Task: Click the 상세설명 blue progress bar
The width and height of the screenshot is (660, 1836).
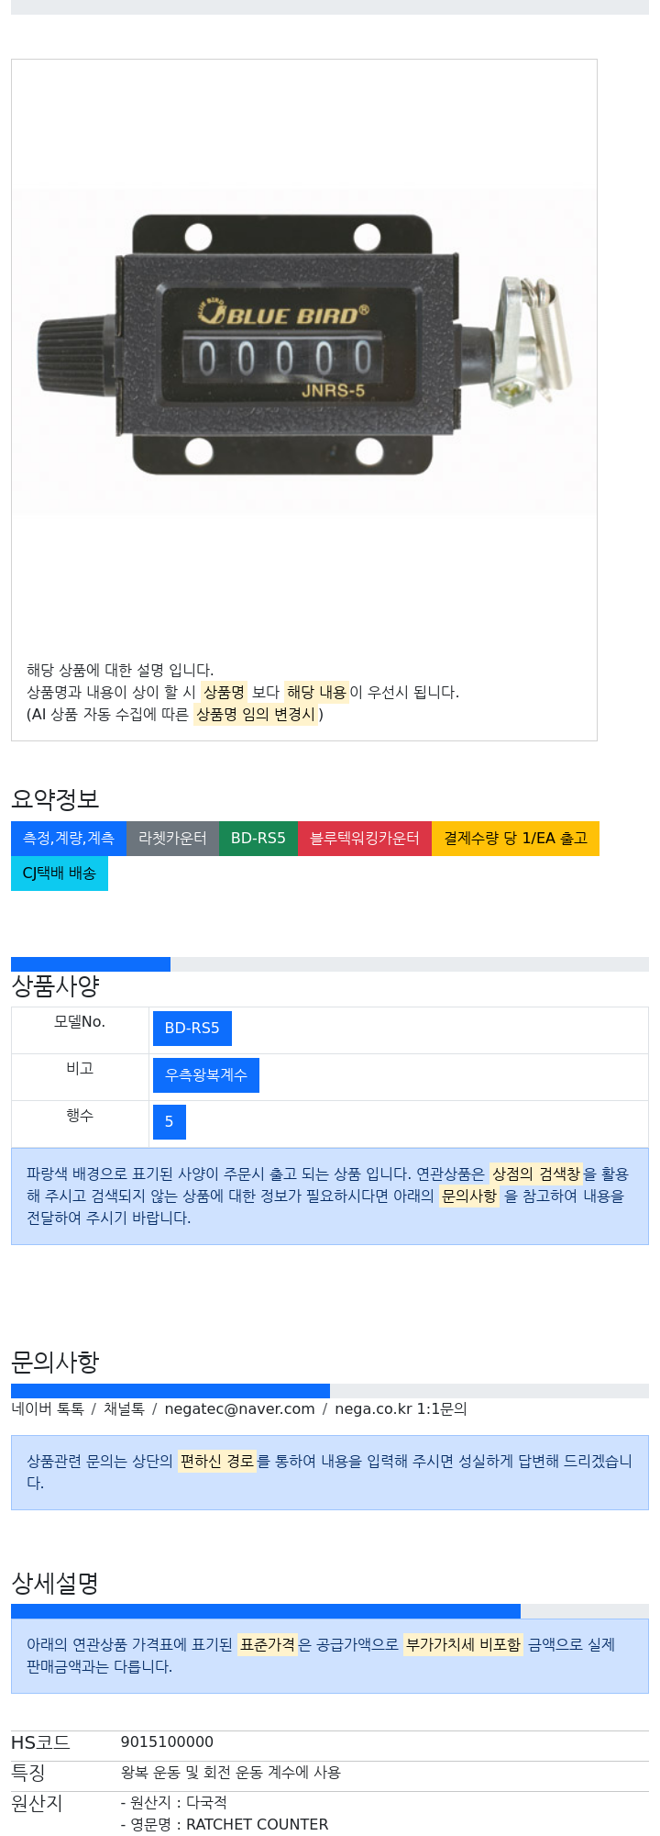Action: tap(266, 1611)
